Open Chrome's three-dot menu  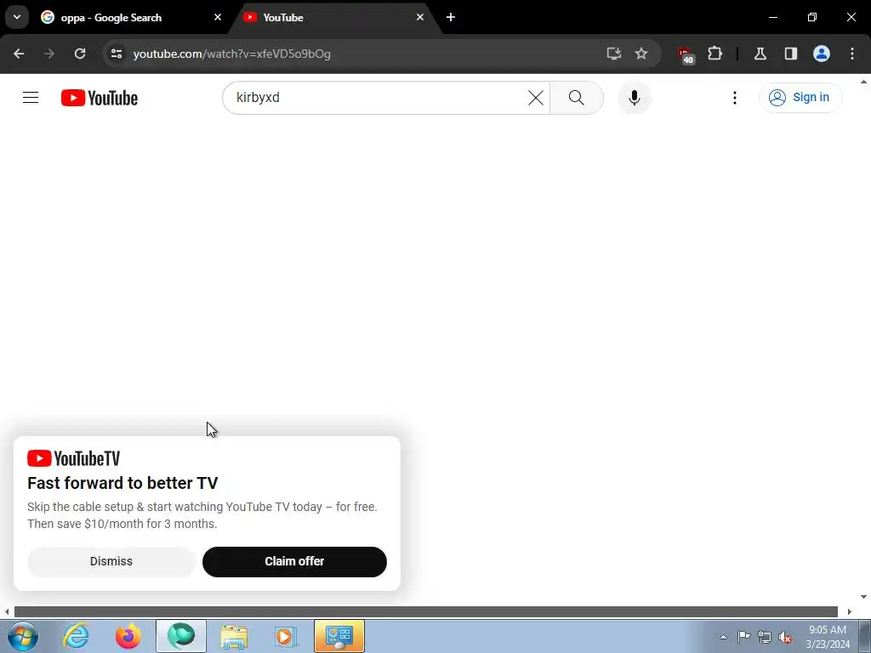pyautogui.click(x=852, y=54)
